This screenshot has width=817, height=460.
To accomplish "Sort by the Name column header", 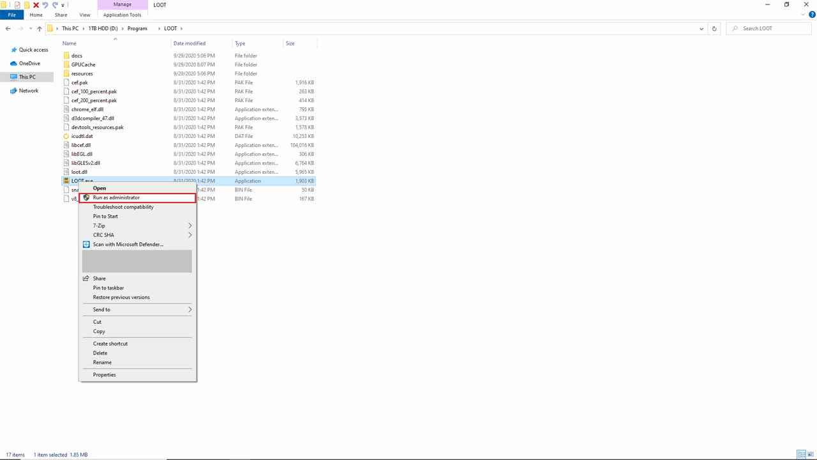I will click(70, 43).
